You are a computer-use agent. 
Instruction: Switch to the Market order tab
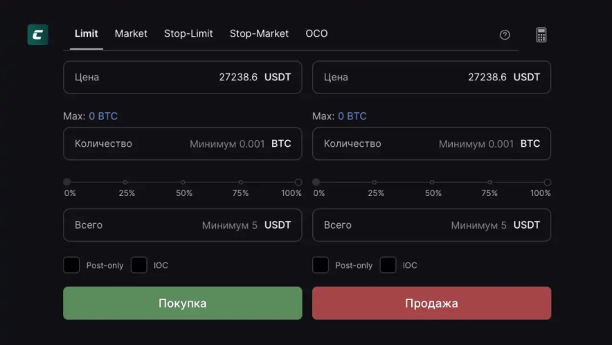[x=131, y=33]
